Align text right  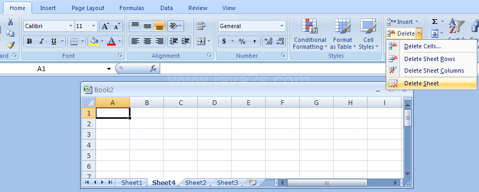tap(160, 41)
